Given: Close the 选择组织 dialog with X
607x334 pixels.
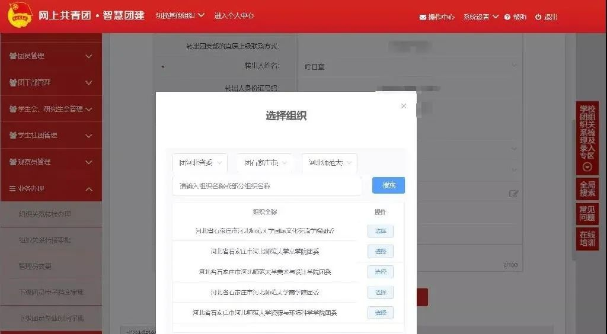Looking at the screenshot, I should [x=404, y=106].
